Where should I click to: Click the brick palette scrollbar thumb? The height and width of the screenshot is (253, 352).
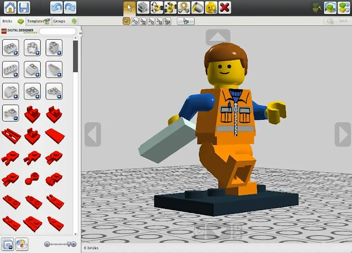[x=75, y=56]
